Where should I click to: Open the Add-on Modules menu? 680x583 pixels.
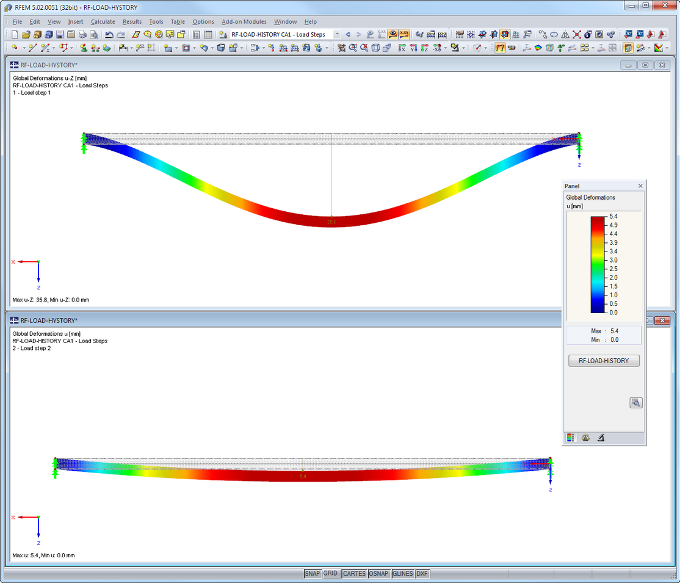[244, 21]
